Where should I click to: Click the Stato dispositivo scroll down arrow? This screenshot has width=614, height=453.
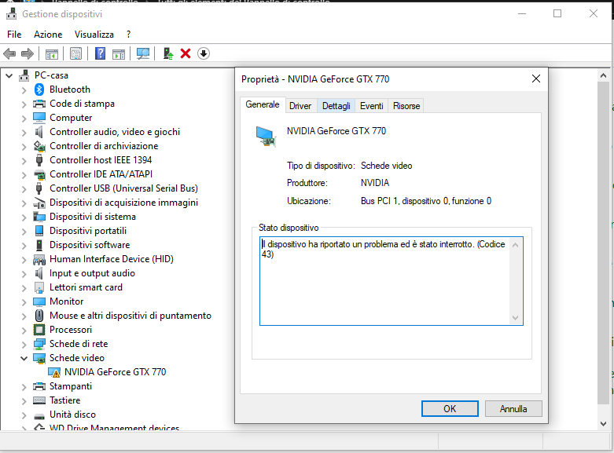(x=515, y=318)
